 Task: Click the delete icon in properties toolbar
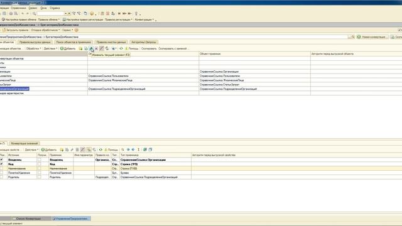[x=77, y=149]
